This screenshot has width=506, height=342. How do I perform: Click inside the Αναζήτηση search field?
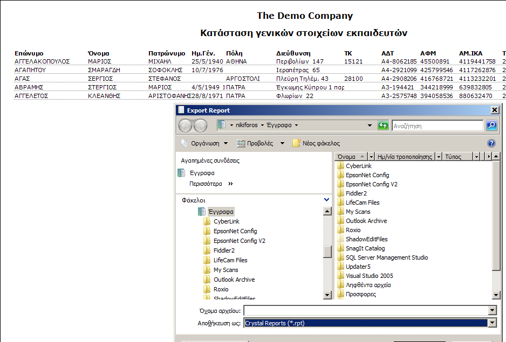(437, 125)
